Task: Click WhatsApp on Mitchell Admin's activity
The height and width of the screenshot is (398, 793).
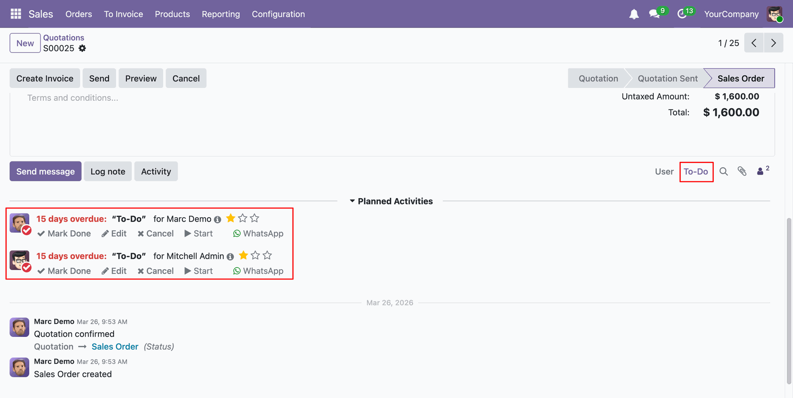Action: pos(258,271)
